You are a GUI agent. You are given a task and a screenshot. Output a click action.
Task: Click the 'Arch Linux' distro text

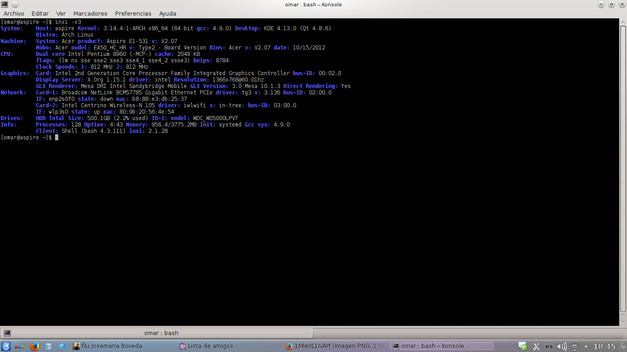78,35
